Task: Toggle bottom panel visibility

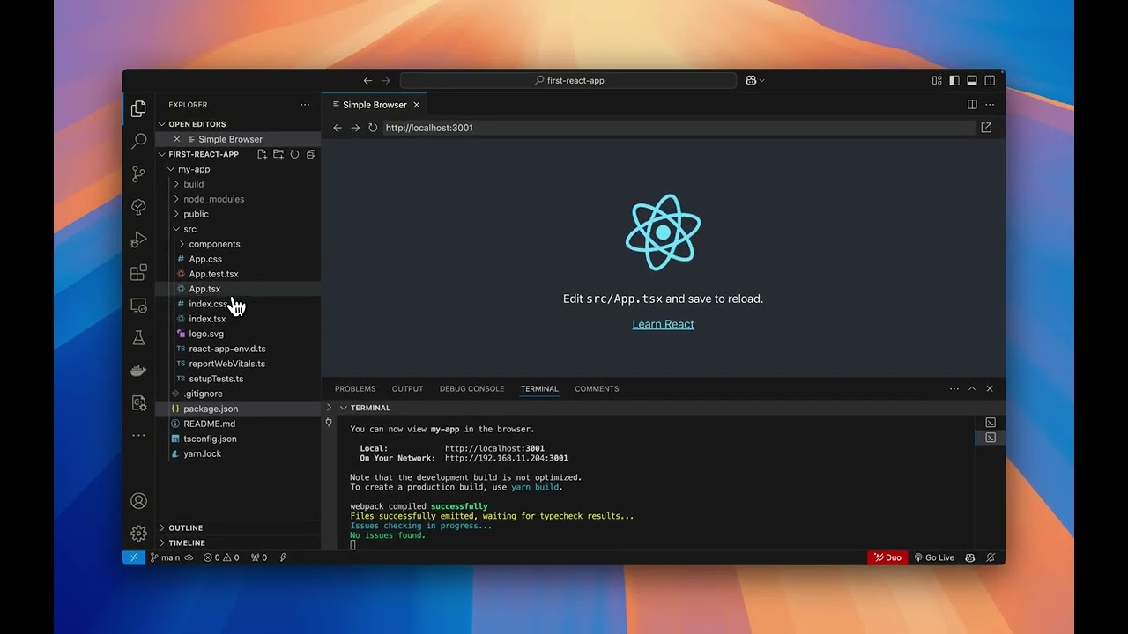Action: tap(972, 80)
